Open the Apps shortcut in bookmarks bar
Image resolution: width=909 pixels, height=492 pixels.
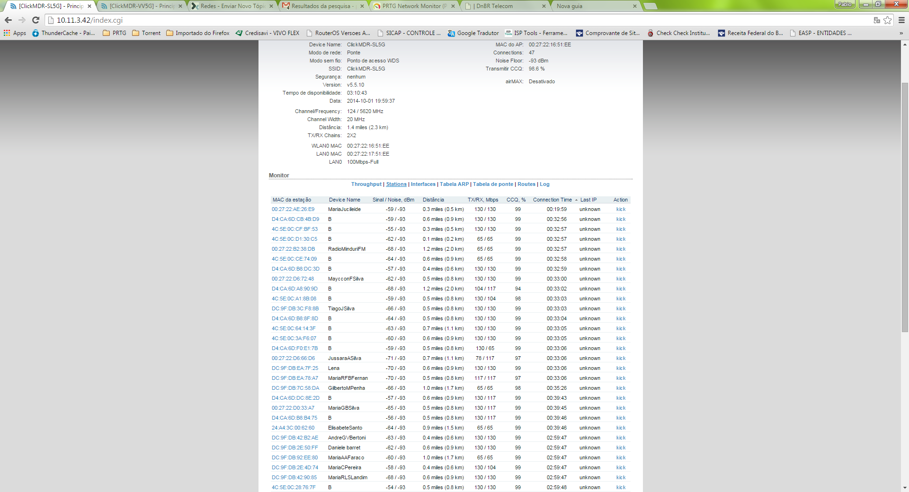(x=15, y=33)
